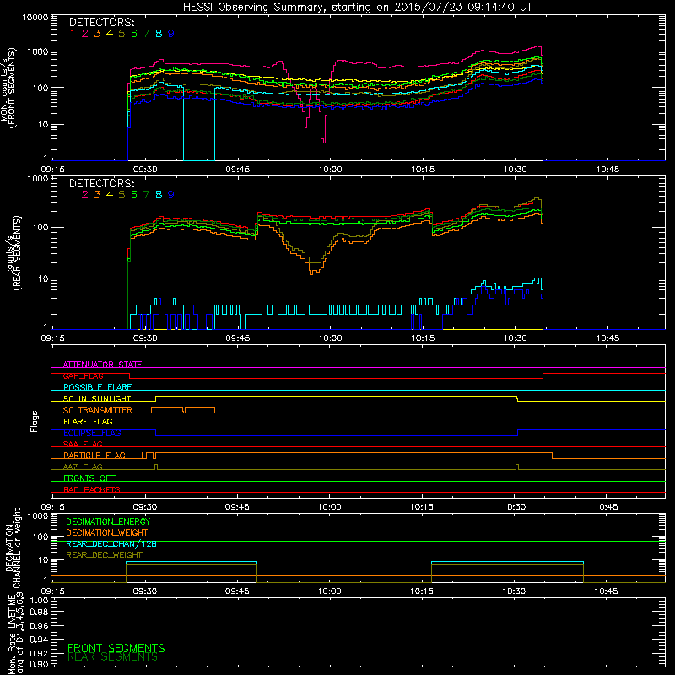This screenshot has height=675, width=675.
Task: Click the POSSIBLE_FLARE flag label
Action: coord(97,387)
